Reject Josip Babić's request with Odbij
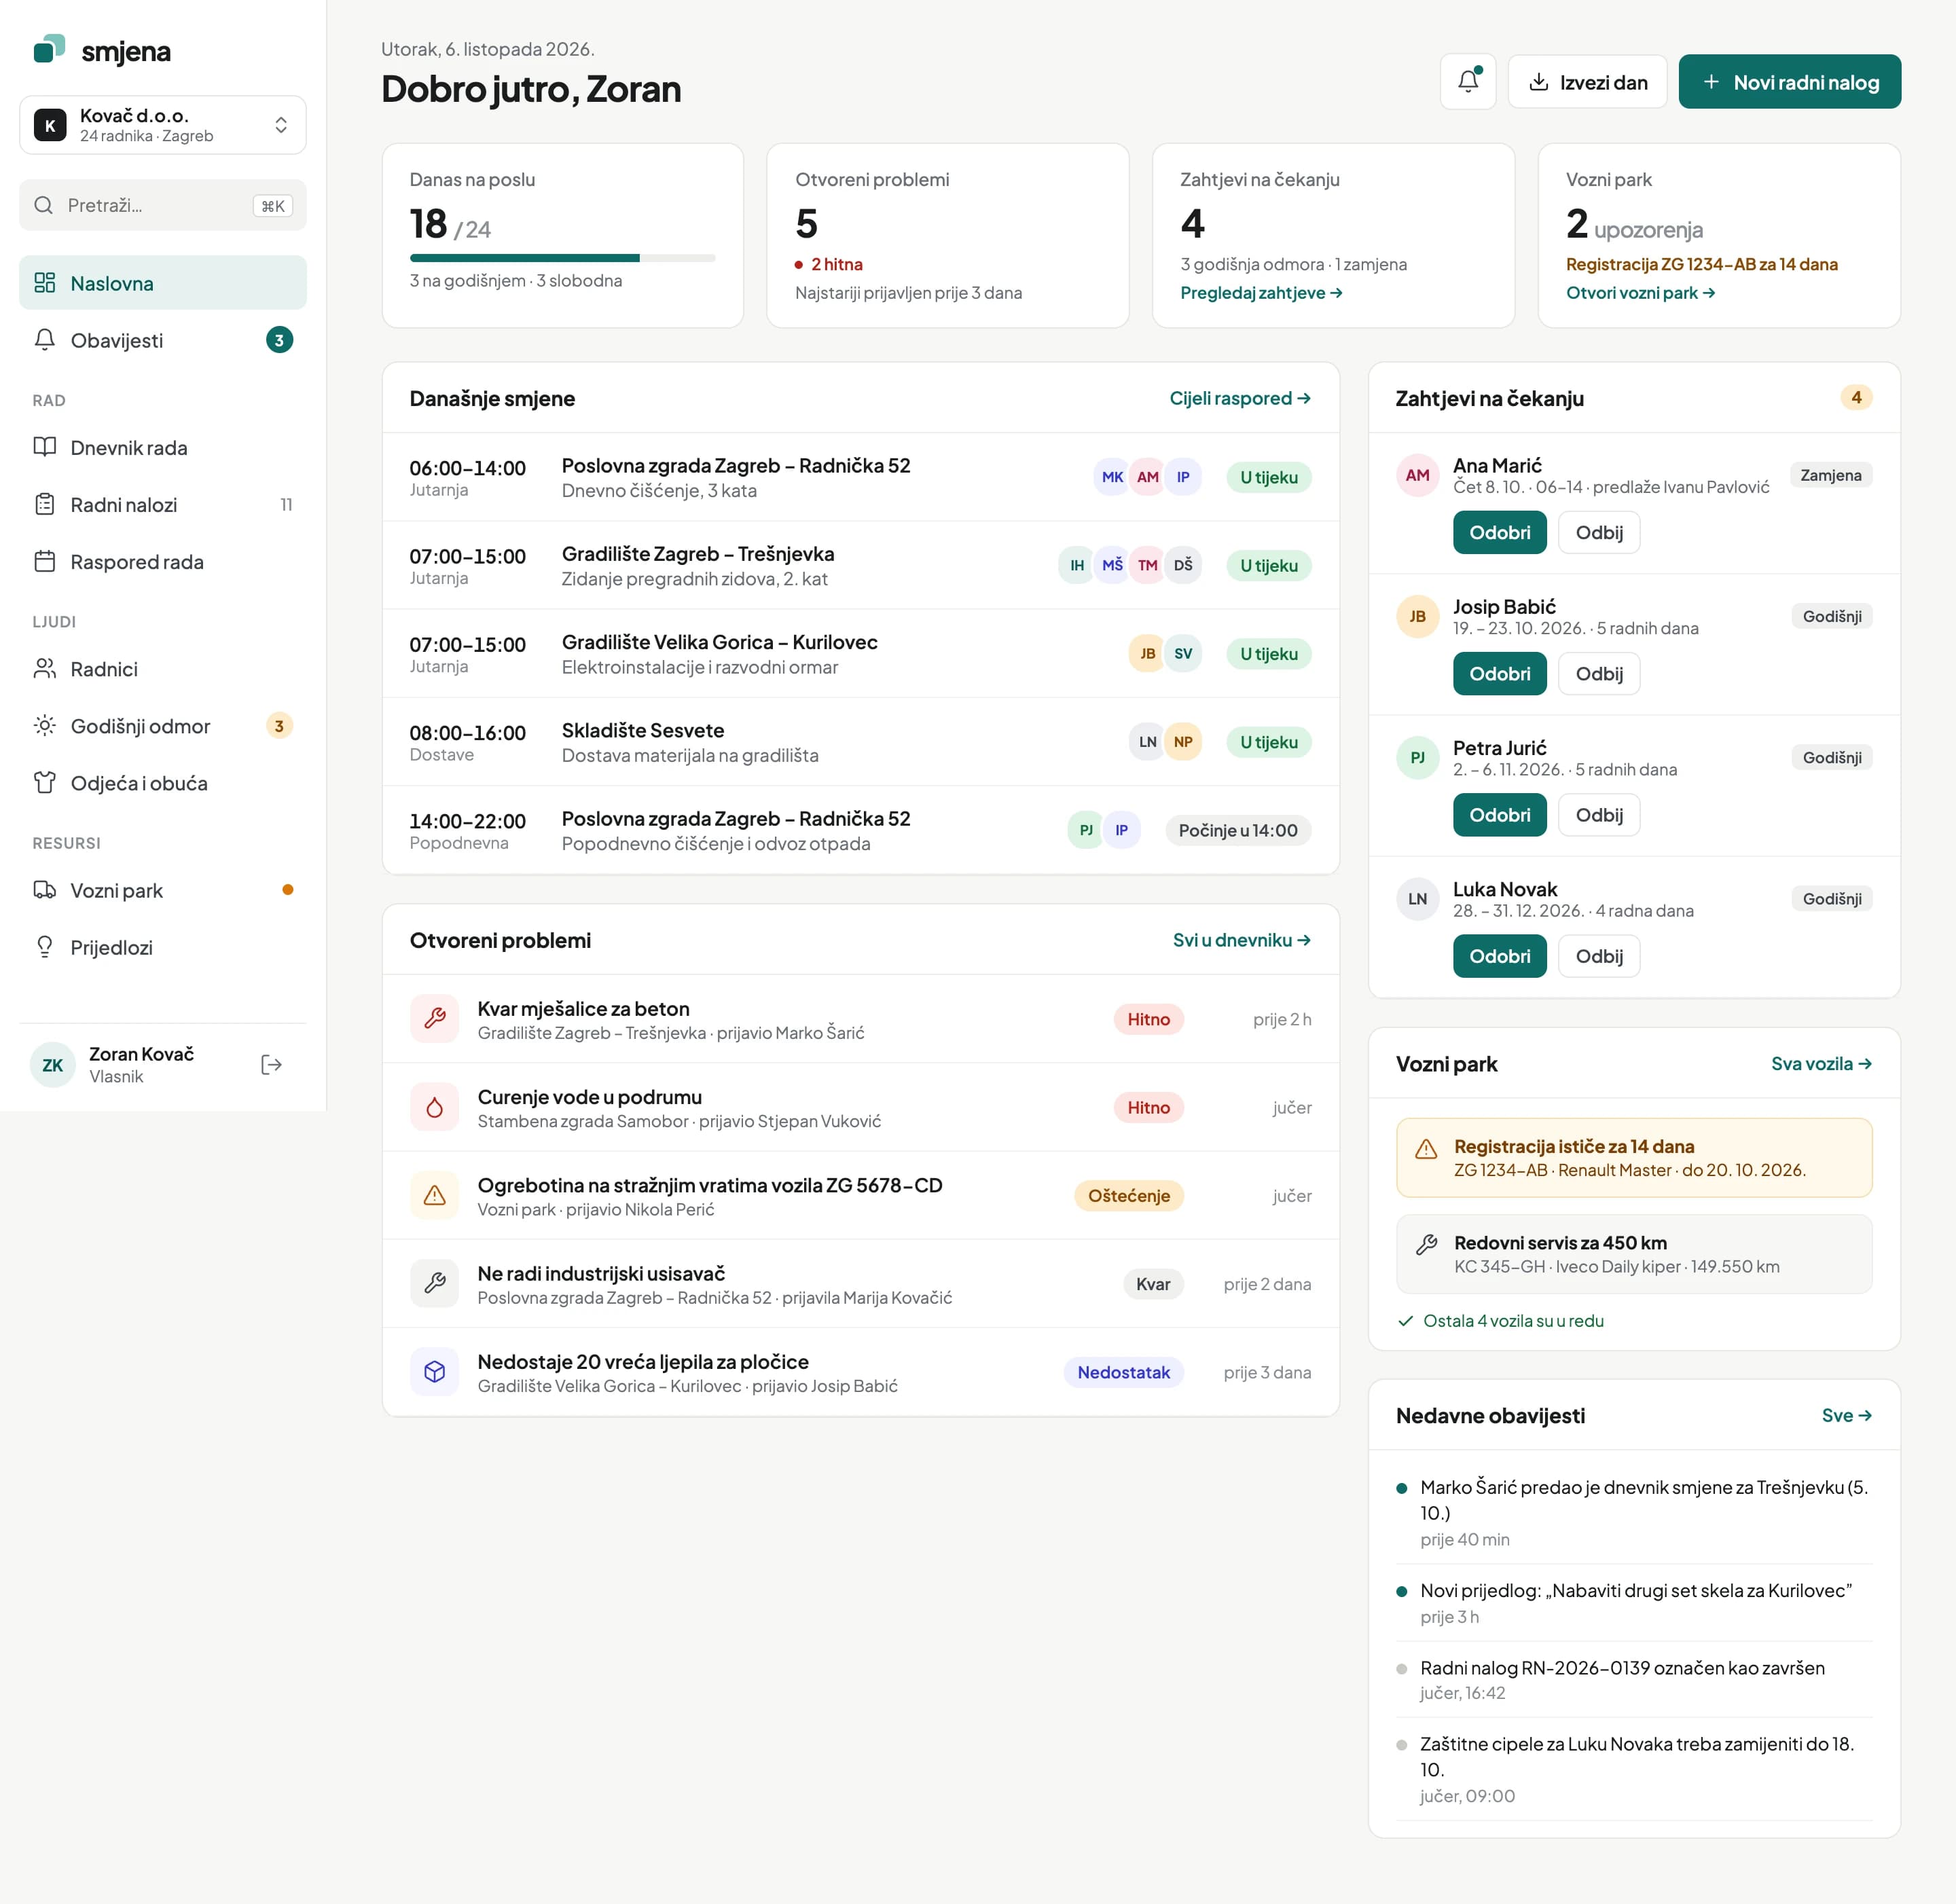 click(1599, 674)
